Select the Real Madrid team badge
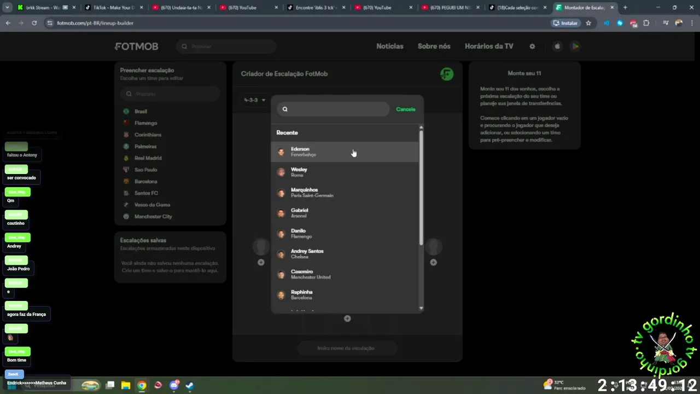Screen dimensions: 700x394 click(126, 158)
